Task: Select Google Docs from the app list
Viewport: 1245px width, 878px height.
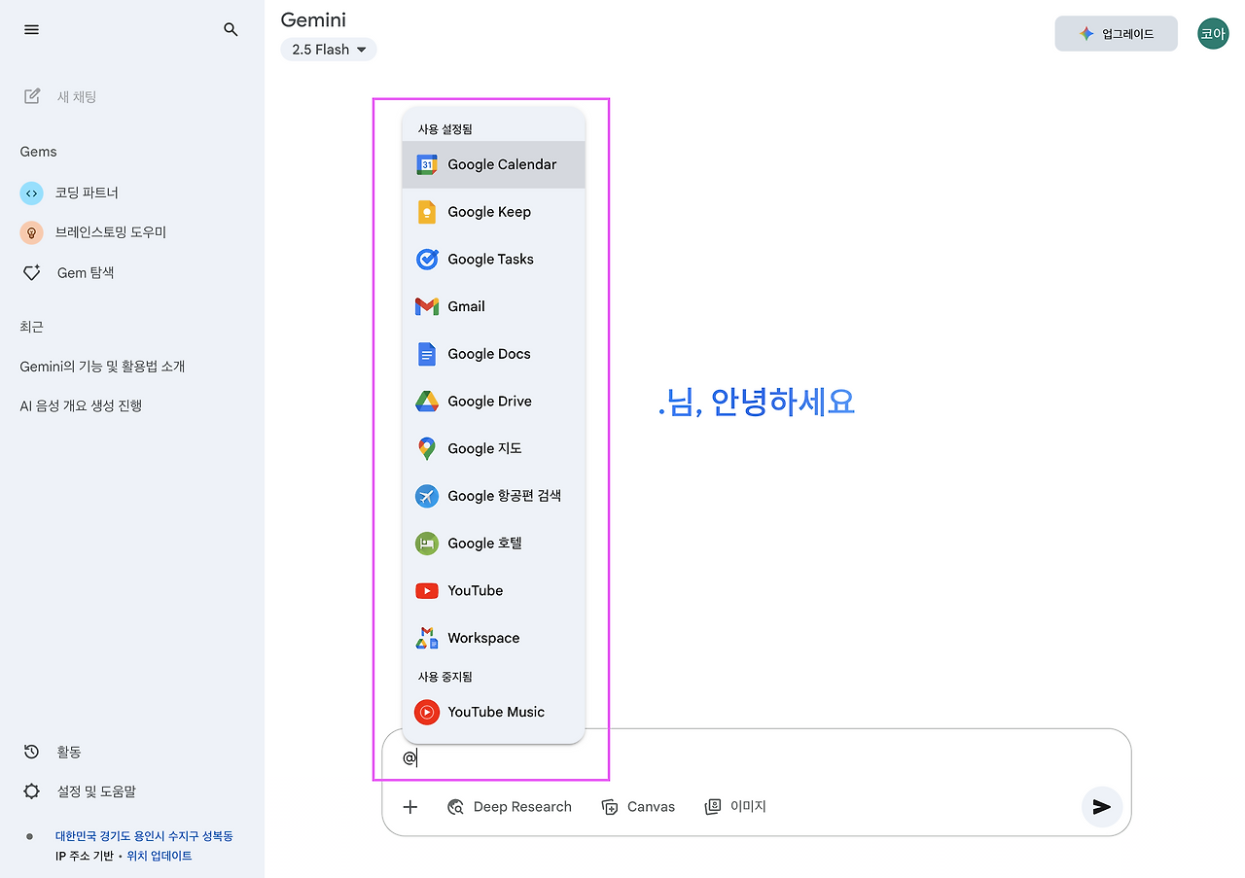Action: (493, 354)
